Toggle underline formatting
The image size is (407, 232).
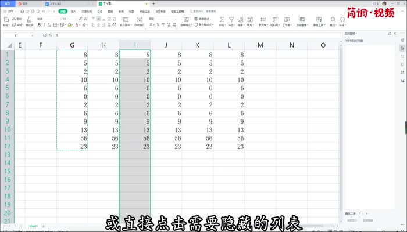click(x=50, y=26)
